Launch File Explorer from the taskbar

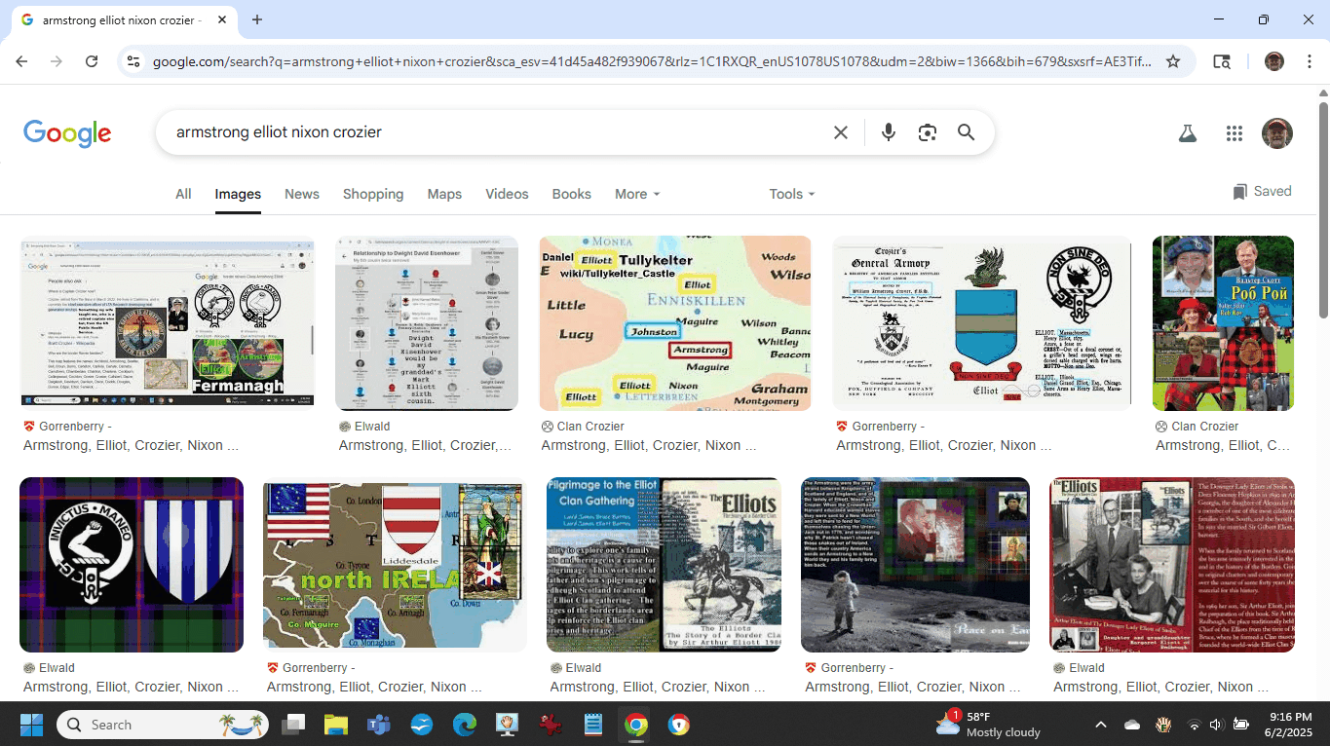pos(335,725)
